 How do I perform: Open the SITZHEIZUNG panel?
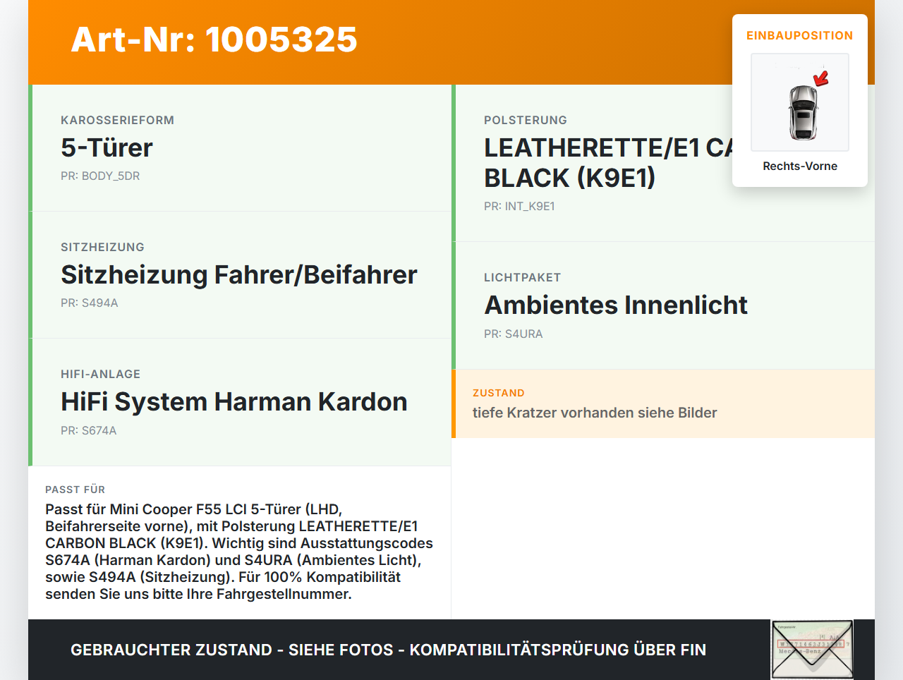click(x=239, y=274)
